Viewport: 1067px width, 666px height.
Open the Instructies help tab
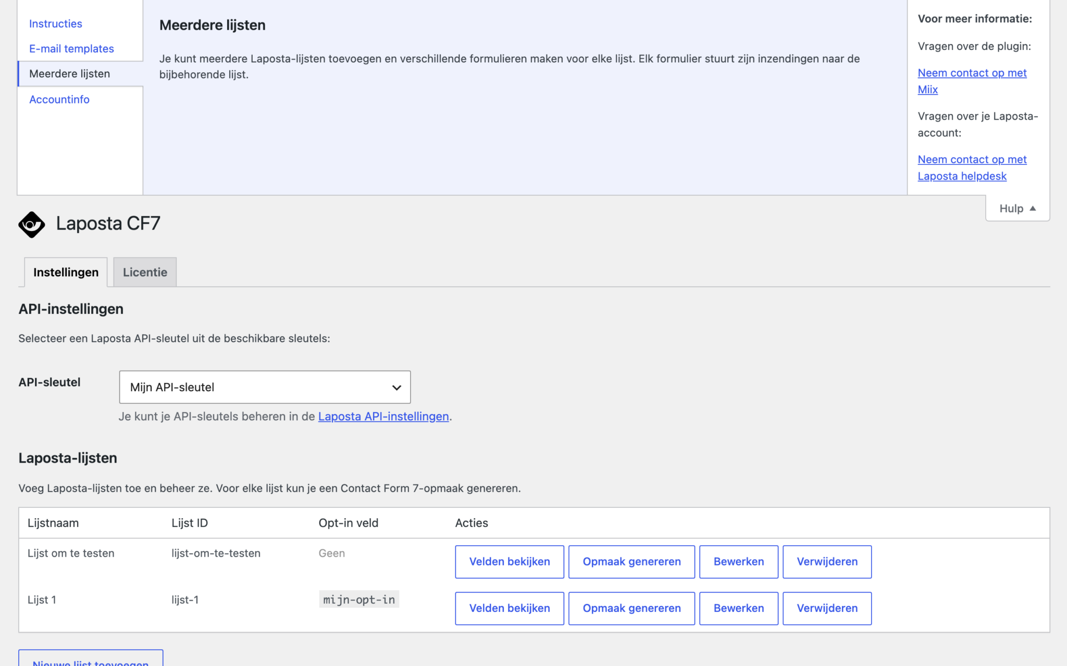pyautogui.click(x=56, y=23)
